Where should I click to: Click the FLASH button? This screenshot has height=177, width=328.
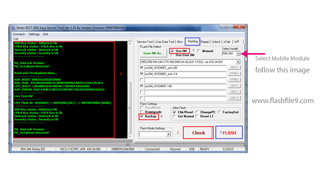click(229, 133)
